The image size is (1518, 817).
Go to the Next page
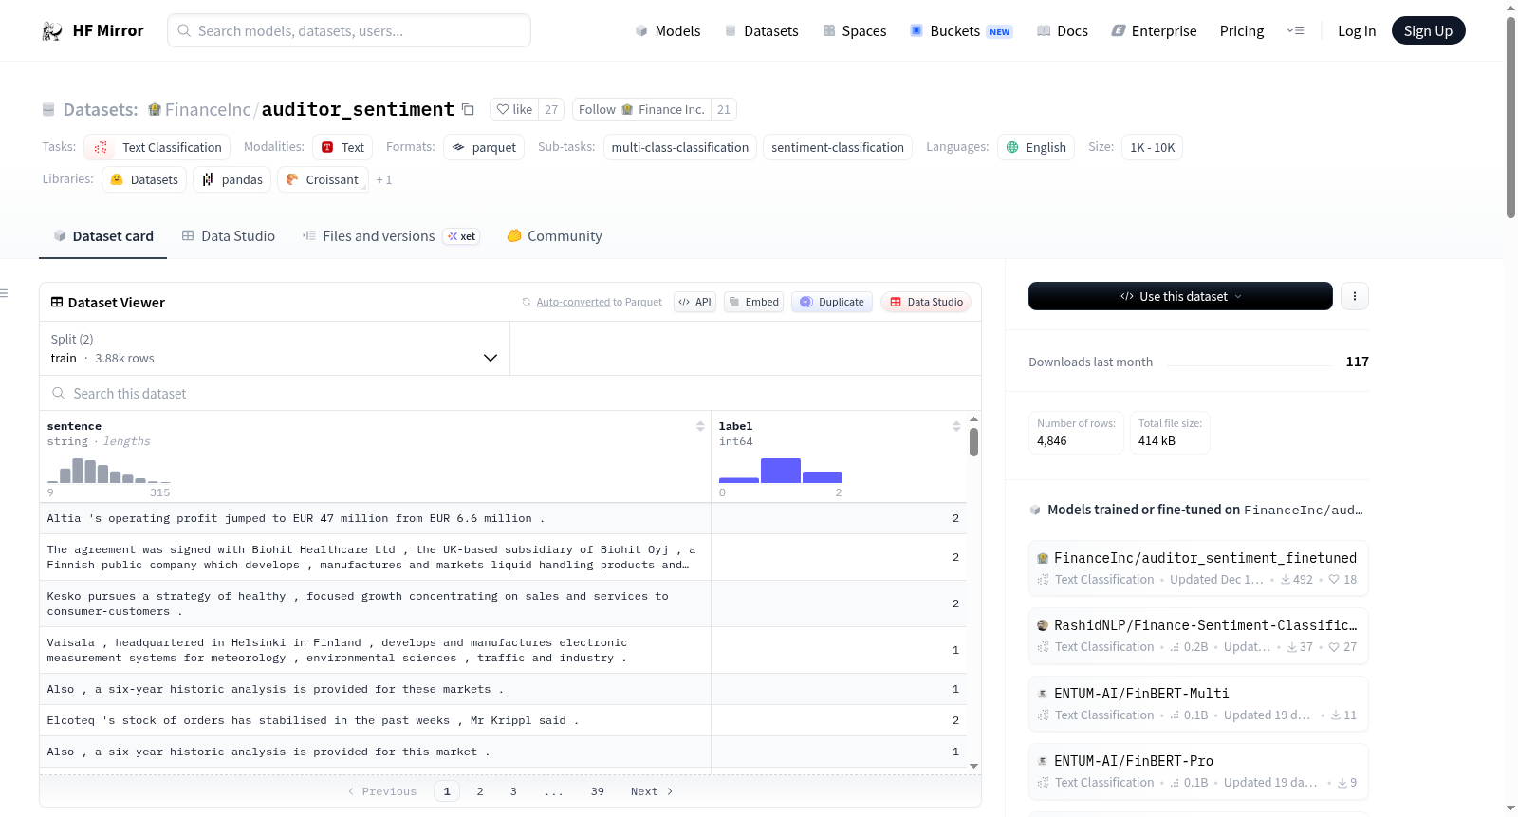coord(652,791)
